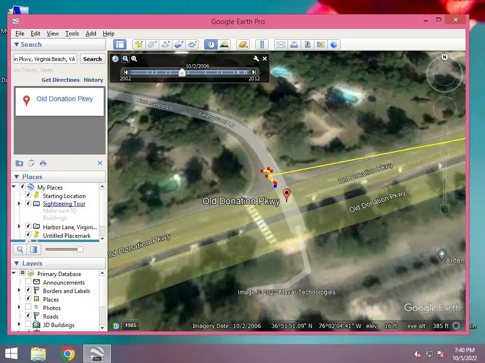Uncheck the Harbor Lane folder checkbox

[x=28, y=226]
